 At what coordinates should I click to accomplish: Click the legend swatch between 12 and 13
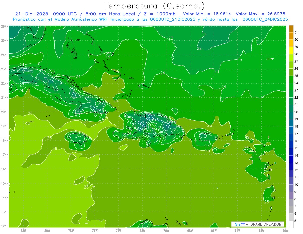(x=291, y=166)
